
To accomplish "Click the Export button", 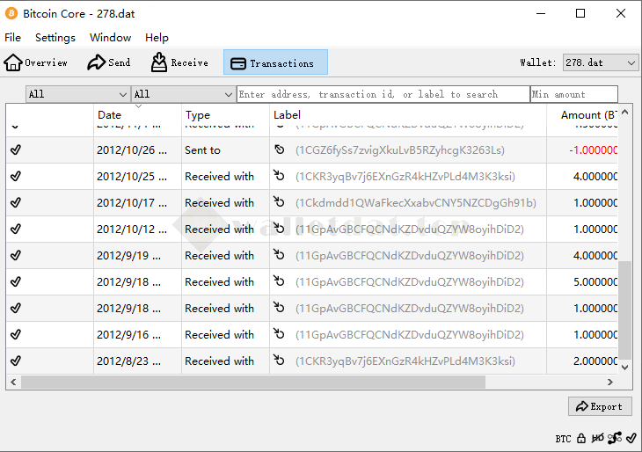I will (x=599, y=406).
